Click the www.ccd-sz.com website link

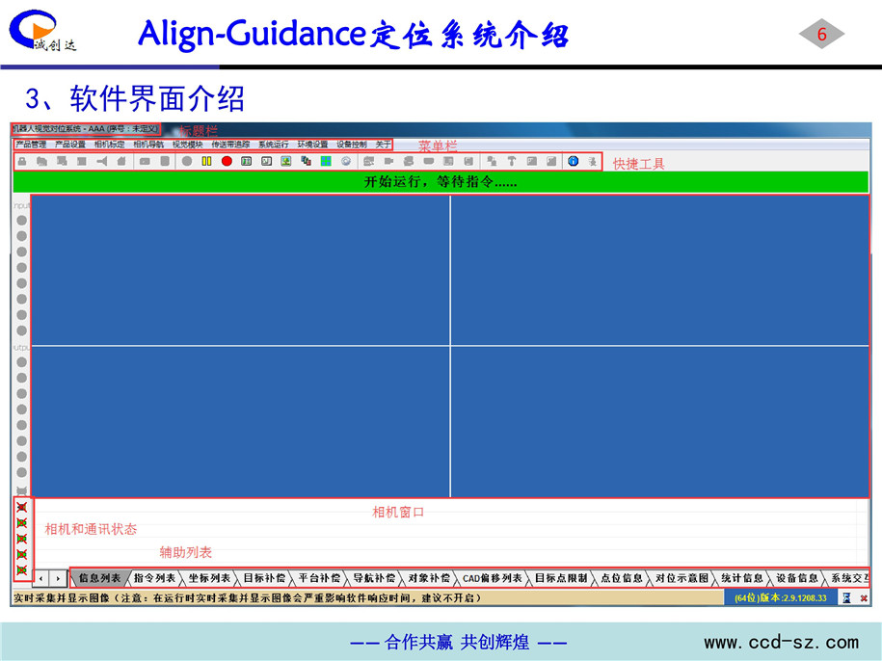781,642
